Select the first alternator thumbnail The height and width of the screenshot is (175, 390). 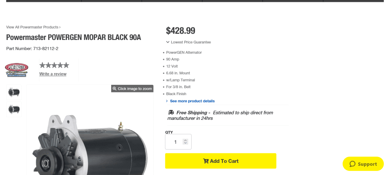click(14, 92)
